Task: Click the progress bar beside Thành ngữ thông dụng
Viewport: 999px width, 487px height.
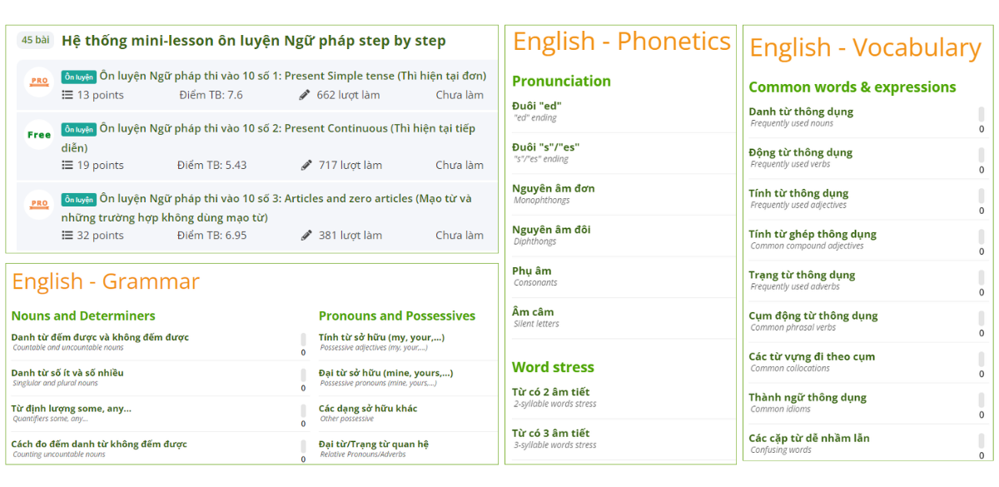Action: 980,401
